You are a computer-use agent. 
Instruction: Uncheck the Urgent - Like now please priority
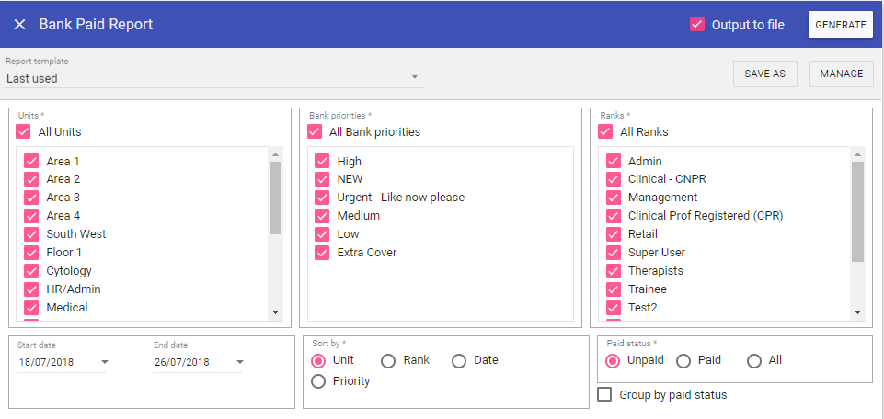[322, 198]
